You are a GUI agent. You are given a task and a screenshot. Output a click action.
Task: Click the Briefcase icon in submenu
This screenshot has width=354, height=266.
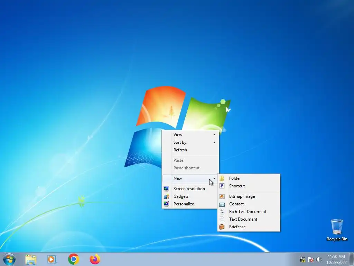pyautogui.click(x=222, y=227)
